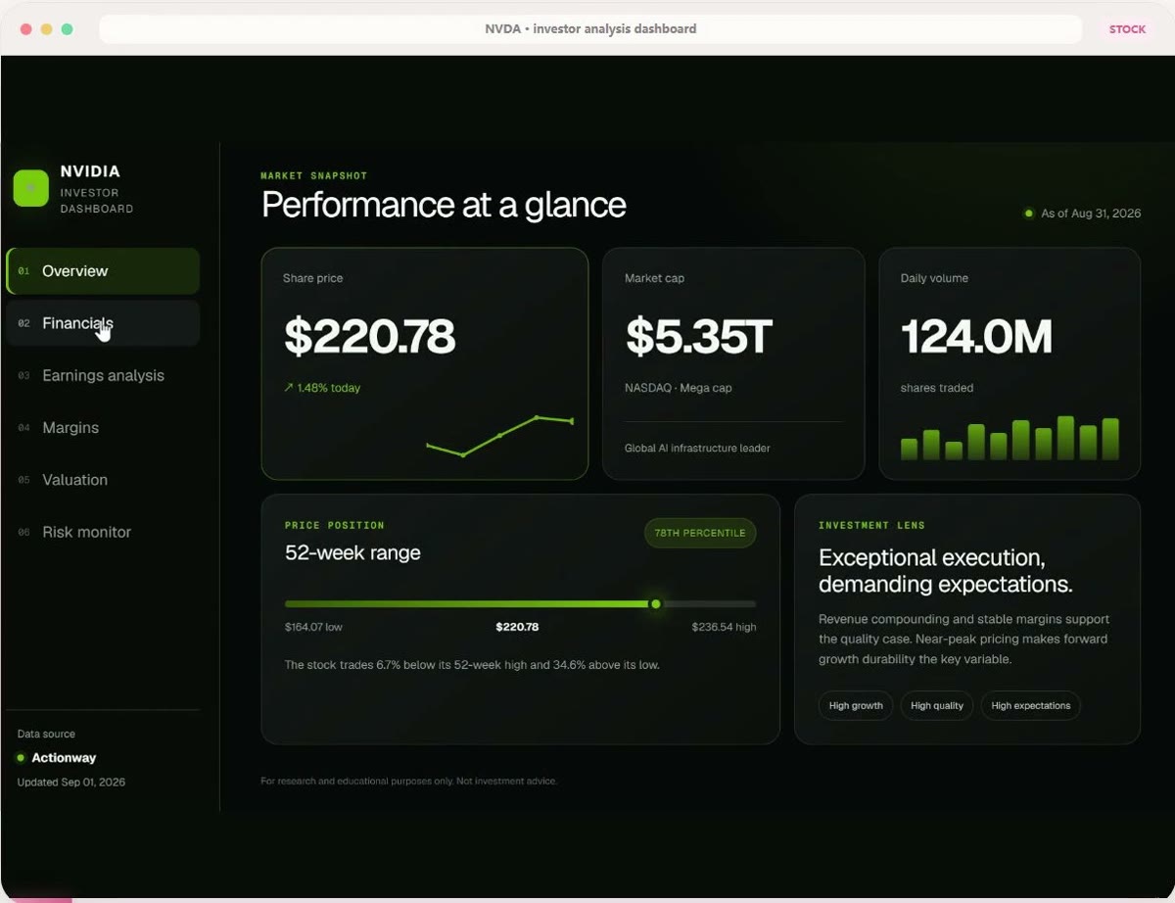Screen dimensions: 1175x903
Task: Click the share price sparkline chart
Action: click(499, 436)
